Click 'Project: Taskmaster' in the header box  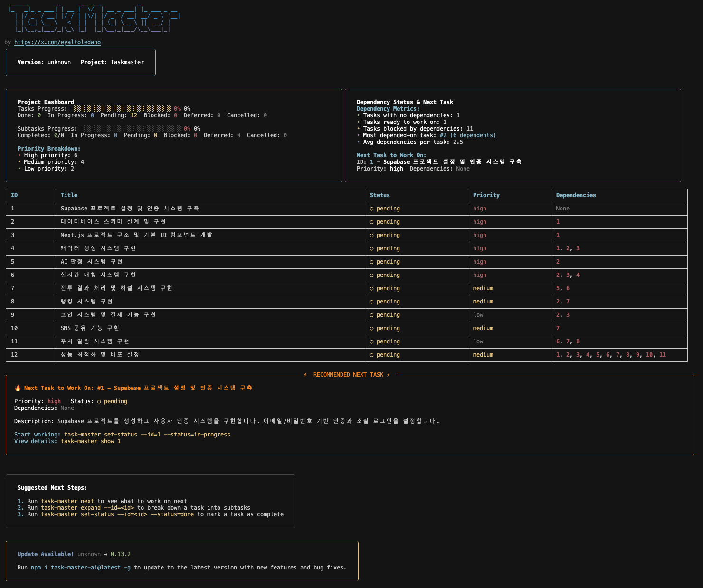point(112,62)
